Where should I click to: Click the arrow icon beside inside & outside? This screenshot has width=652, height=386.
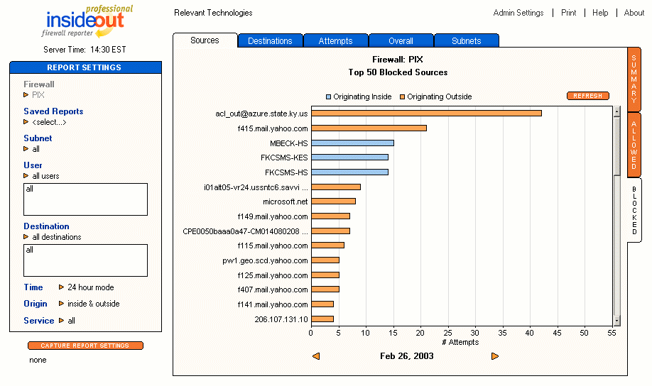coord(61,304)
